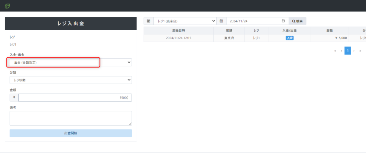The image size is (366, 153).
Task: Click the 2024/11/24 12:15 registration date cell
Action: coord(179,38)
